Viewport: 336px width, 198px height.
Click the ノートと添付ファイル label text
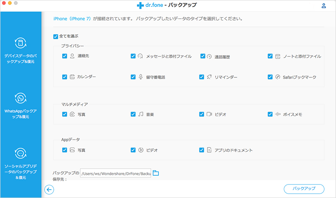click(x=302, y=56)
